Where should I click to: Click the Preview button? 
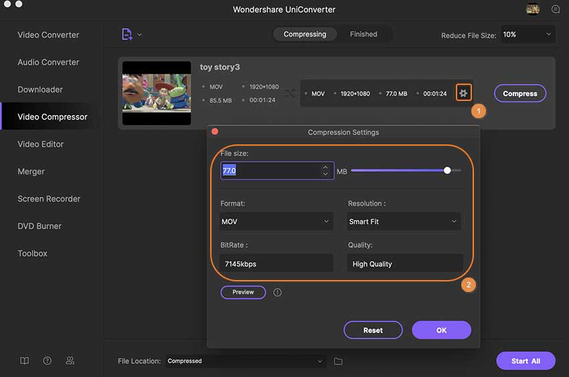[x=243, y=292]
